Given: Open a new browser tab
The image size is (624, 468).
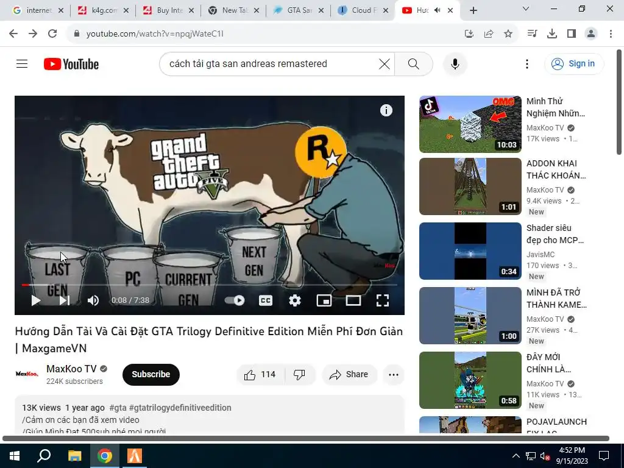Looking at the screenshot, I should click(473, 10).
